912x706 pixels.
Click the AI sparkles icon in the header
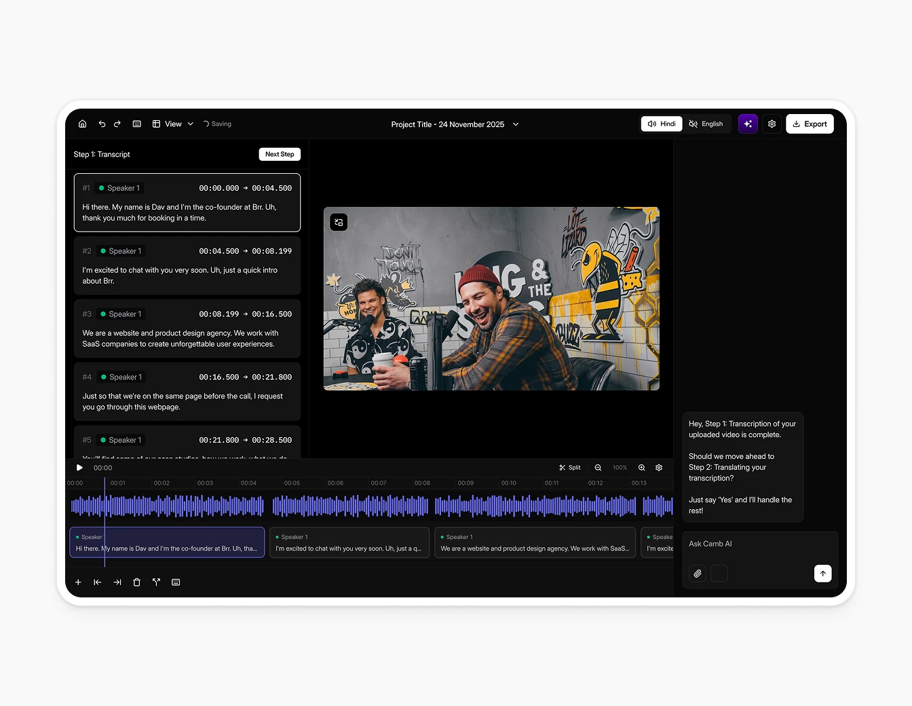(x=748, y=124)
